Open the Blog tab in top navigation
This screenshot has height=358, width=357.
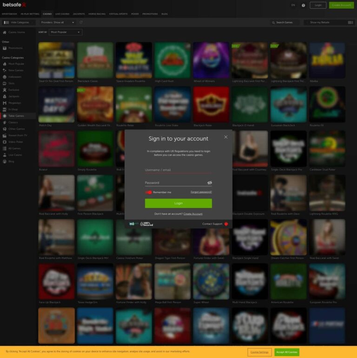pyautogui.click(x=165, y=14)
